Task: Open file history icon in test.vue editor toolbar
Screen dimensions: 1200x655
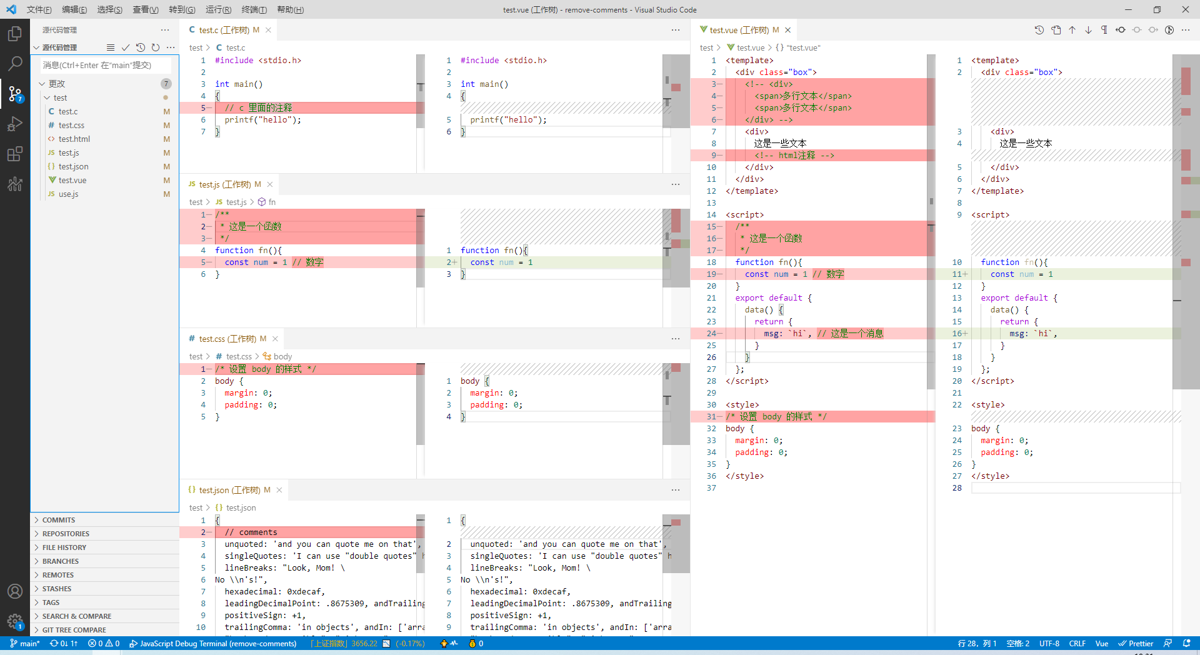Action: tap(1039, 30)
